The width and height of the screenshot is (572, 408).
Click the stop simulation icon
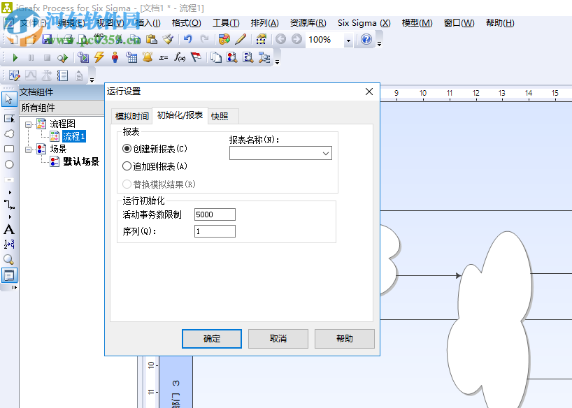click(x=47, y=57)
